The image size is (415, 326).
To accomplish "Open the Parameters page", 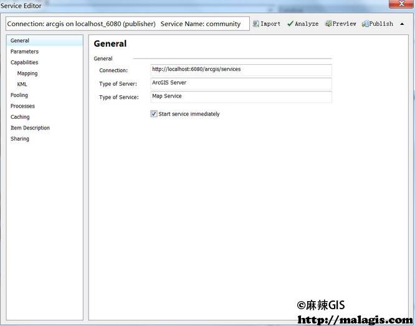I will click(24, 52).
